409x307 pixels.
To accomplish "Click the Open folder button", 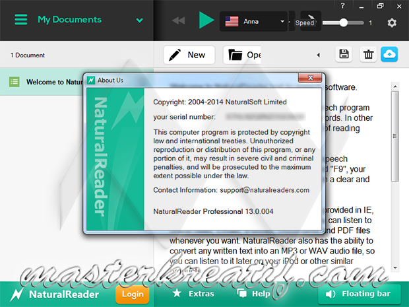I will point(242,55).
